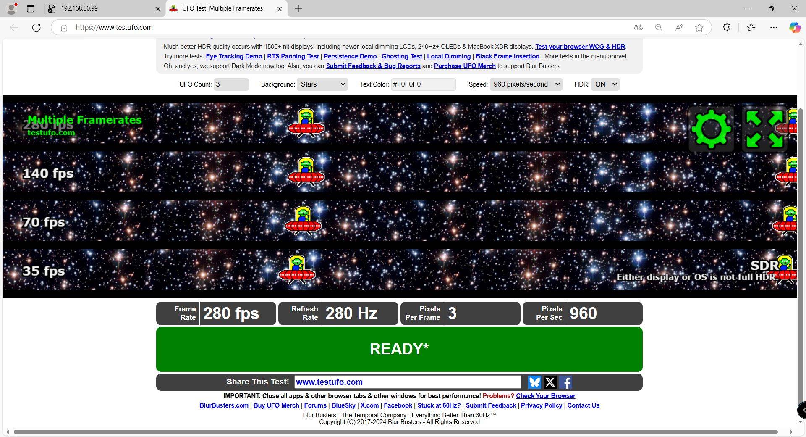This screenshot has width=806, height=437.
Task: Open the Black Frame Insertion link
Action: tap(507, 56)
